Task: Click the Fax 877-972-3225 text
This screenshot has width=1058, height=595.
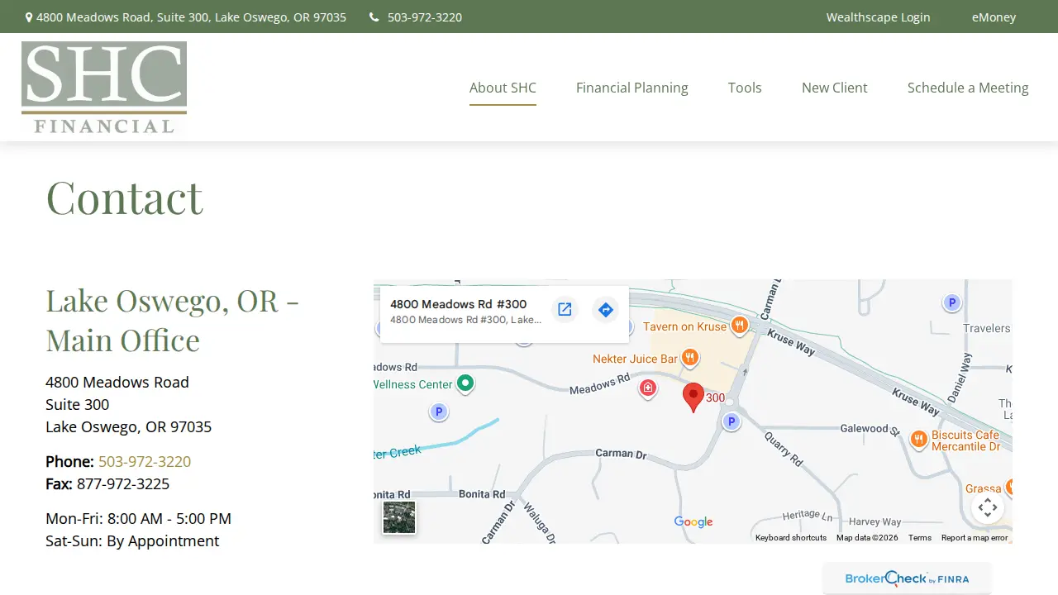Action: (x=107, y=483)
